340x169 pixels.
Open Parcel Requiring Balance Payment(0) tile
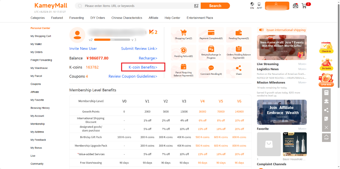pyautogui.click(x=184, y=70)
